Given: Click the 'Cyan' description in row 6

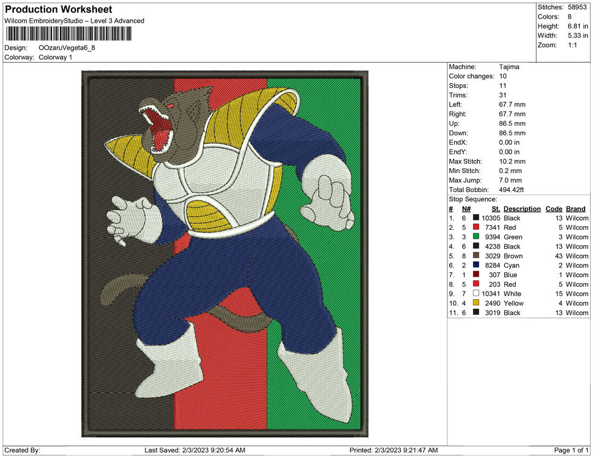Looking at the screenshot, I should pyautogui.click(x=512, y=265).
